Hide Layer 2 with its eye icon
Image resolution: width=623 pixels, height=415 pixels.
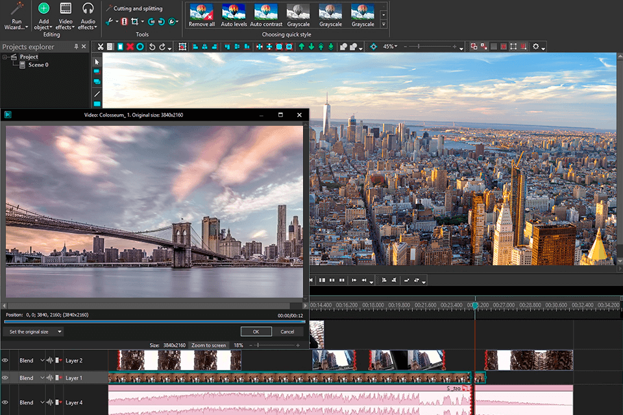click(5, 360)
